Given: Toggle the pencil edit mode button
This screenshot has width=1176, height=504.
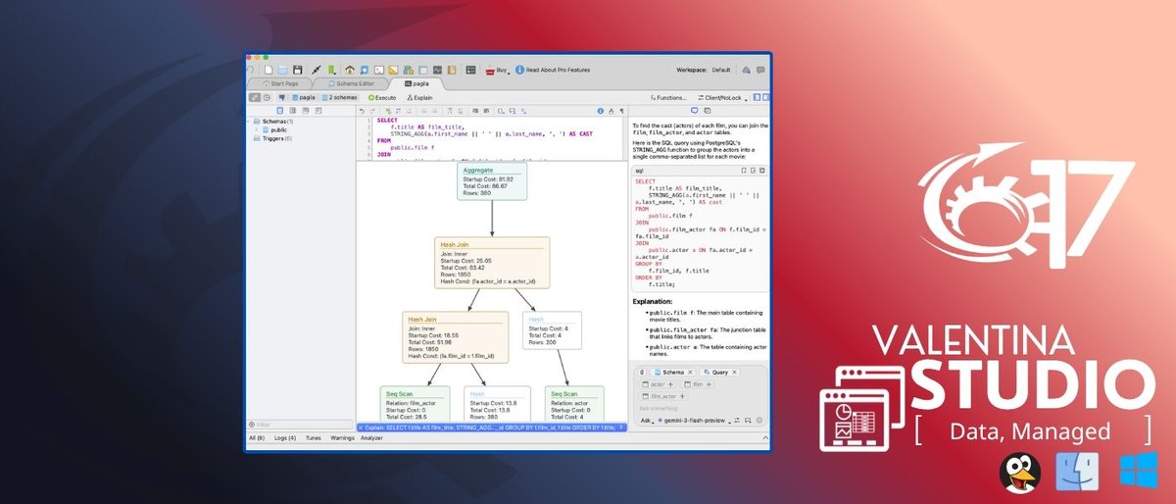Looking at the screenshot, I should 255,97.
